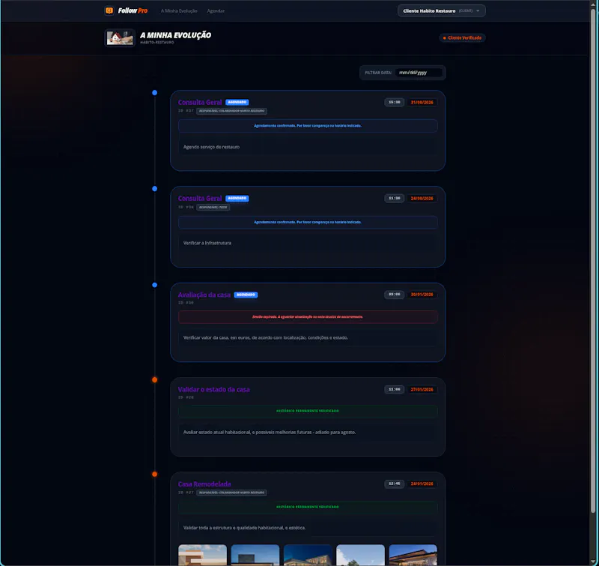This screenshot has width=599, height=566.
Task: Click the Agendamento confirmado banner in the Infraestrutura card
Action: click(x=308, y=222)
